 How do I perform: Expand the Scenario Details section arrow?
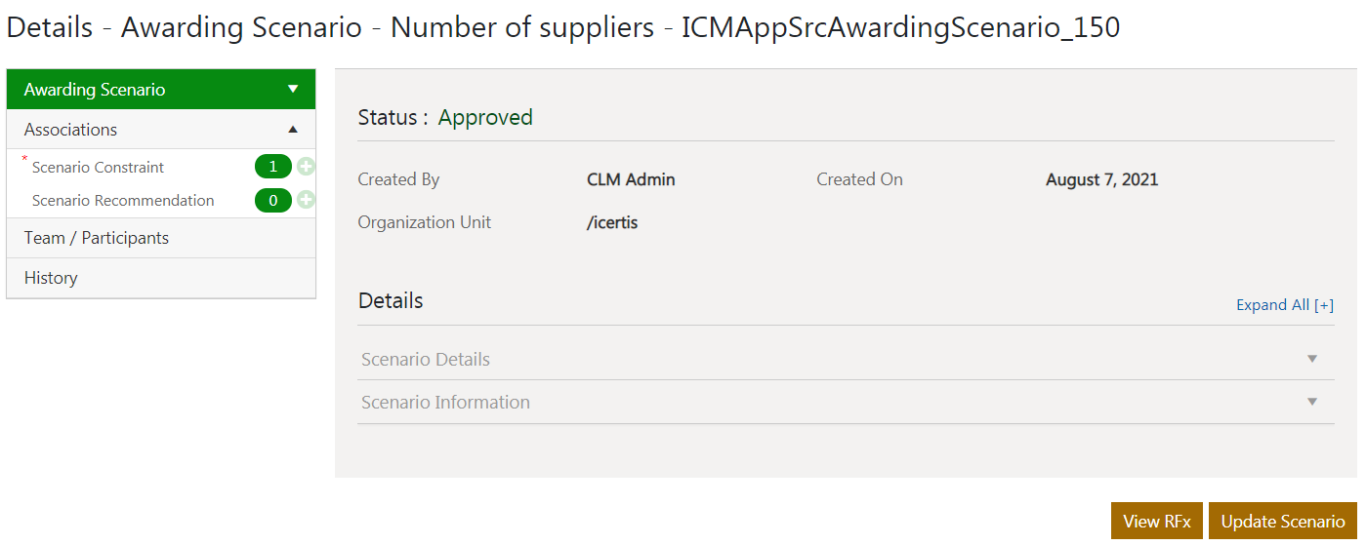point(1312,359)
